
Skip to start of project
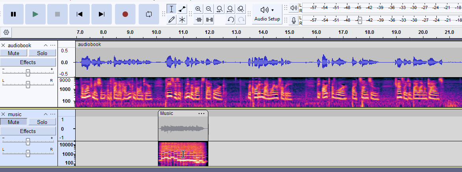tap(80, 14)
